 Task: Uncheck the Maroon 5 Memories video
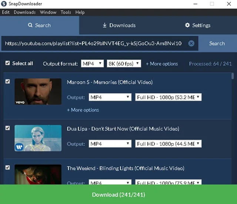7,82
